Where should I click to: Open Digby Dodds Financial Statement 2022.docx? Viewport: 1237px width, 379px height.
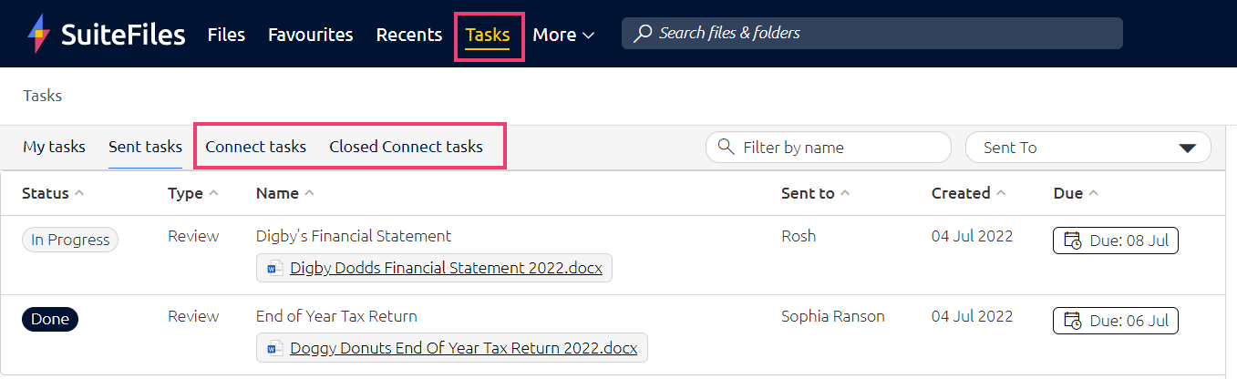(446, 269)
